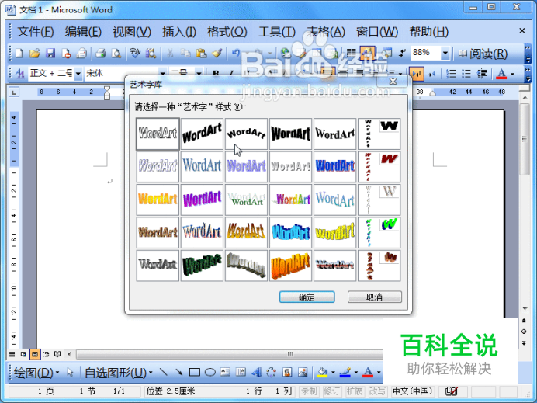Toggle right-to-left text direction button
The height and width of the screenshot is (403, 537).
431,73
